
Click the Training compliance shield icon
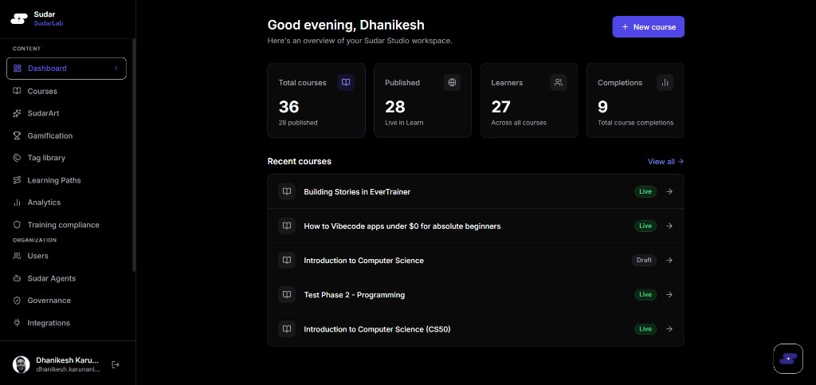tap(18, 225)
